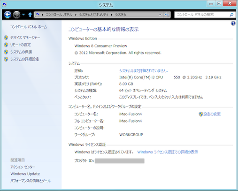
Task: Click the refresh button next to address bar
Action: click(x=167, y=15)
